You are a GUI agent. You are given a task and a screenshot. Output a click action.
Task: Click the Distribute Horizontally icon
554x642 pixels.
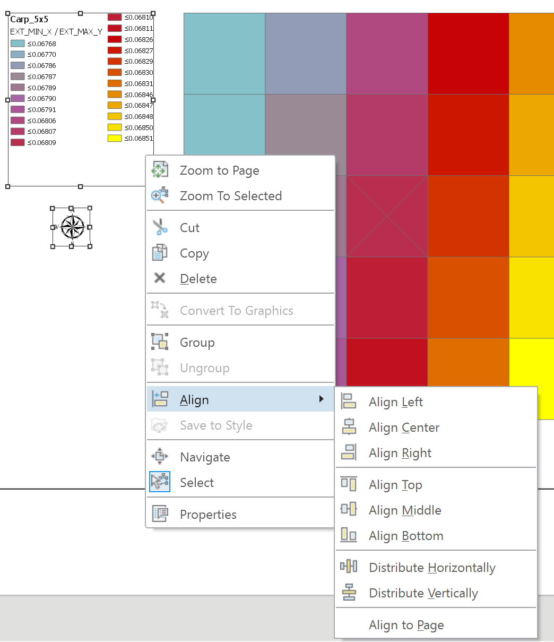coord(349,567)
